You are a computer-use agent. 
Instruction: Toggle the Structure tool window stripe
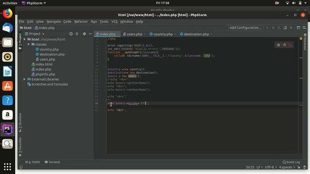[20, 122]
